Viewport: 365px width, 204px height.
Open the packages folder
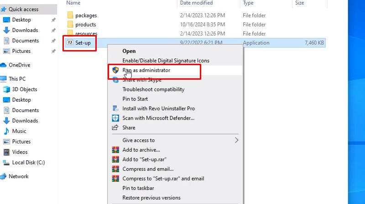(86, 15)
